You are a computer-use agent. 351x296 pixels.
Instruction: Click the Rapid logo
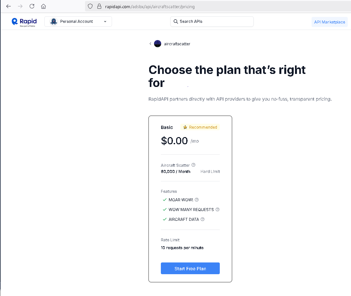pyautogui.click(x=24, y=21)
